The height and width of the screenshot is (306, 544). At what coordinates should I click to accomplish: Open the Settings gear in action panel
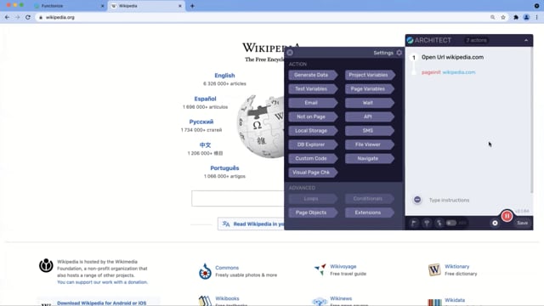point(399,53)
